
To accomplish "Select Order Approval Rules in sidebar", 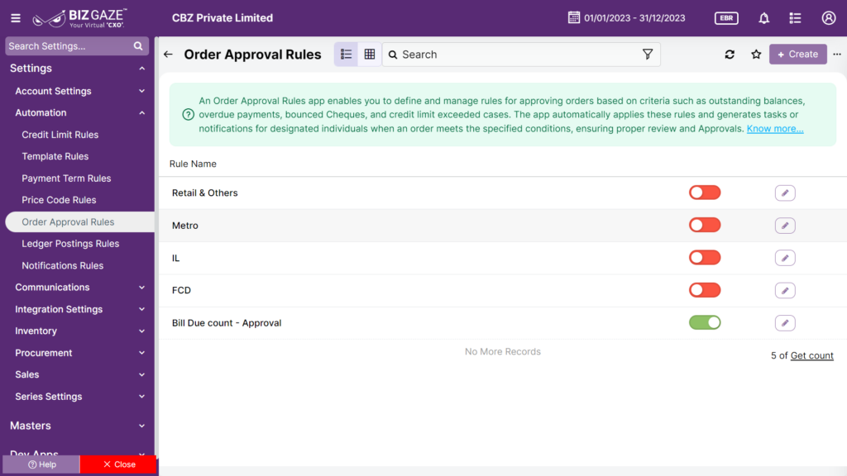I will coord(80,221).
